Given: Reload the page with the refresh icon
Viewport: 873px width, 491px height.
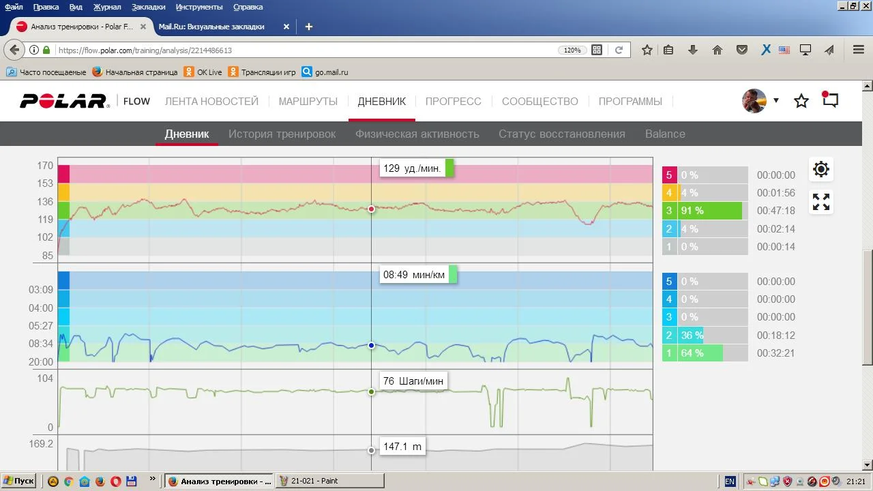Looking at the screenshot, I should pos(619,50).
